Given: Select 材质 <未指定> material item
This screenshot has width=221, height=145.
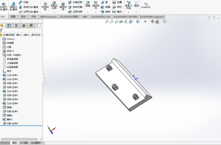Looking at the screenshot, I should click(x=12, y=55).
